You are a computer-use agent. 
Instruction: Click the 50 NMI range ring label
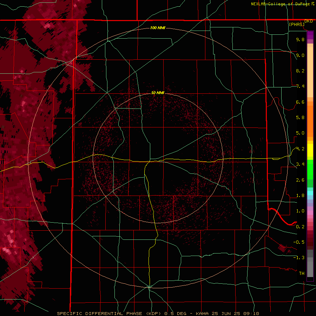(x=158, y=93)
